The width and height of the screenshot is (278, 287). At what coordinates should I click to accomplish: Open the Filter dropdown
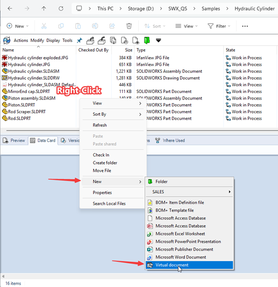click(219, 26)
